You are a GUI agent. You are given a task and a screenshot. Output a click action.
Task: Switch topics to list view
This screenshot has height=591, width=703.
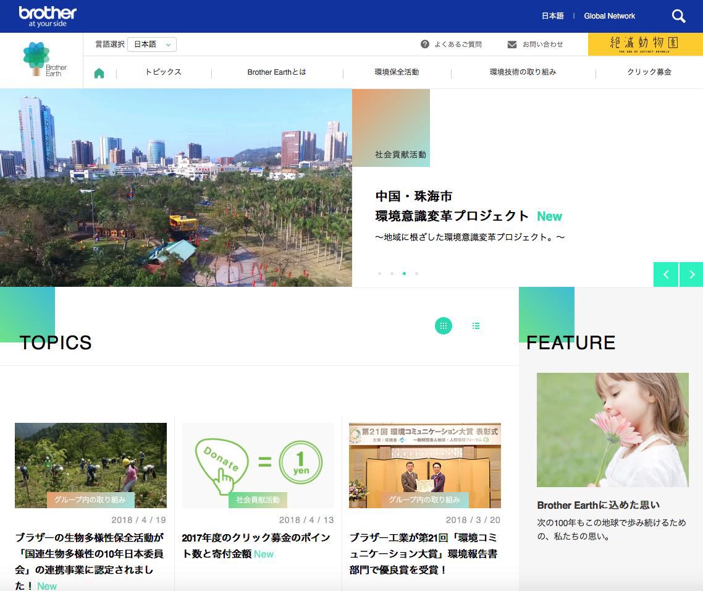point(476,326)
